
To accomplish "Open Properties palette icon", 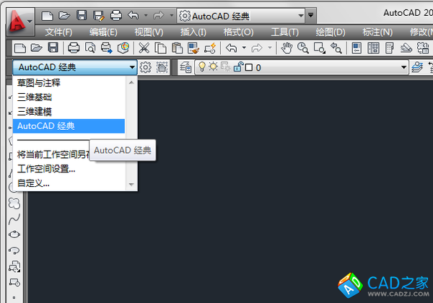I will 357,48.
